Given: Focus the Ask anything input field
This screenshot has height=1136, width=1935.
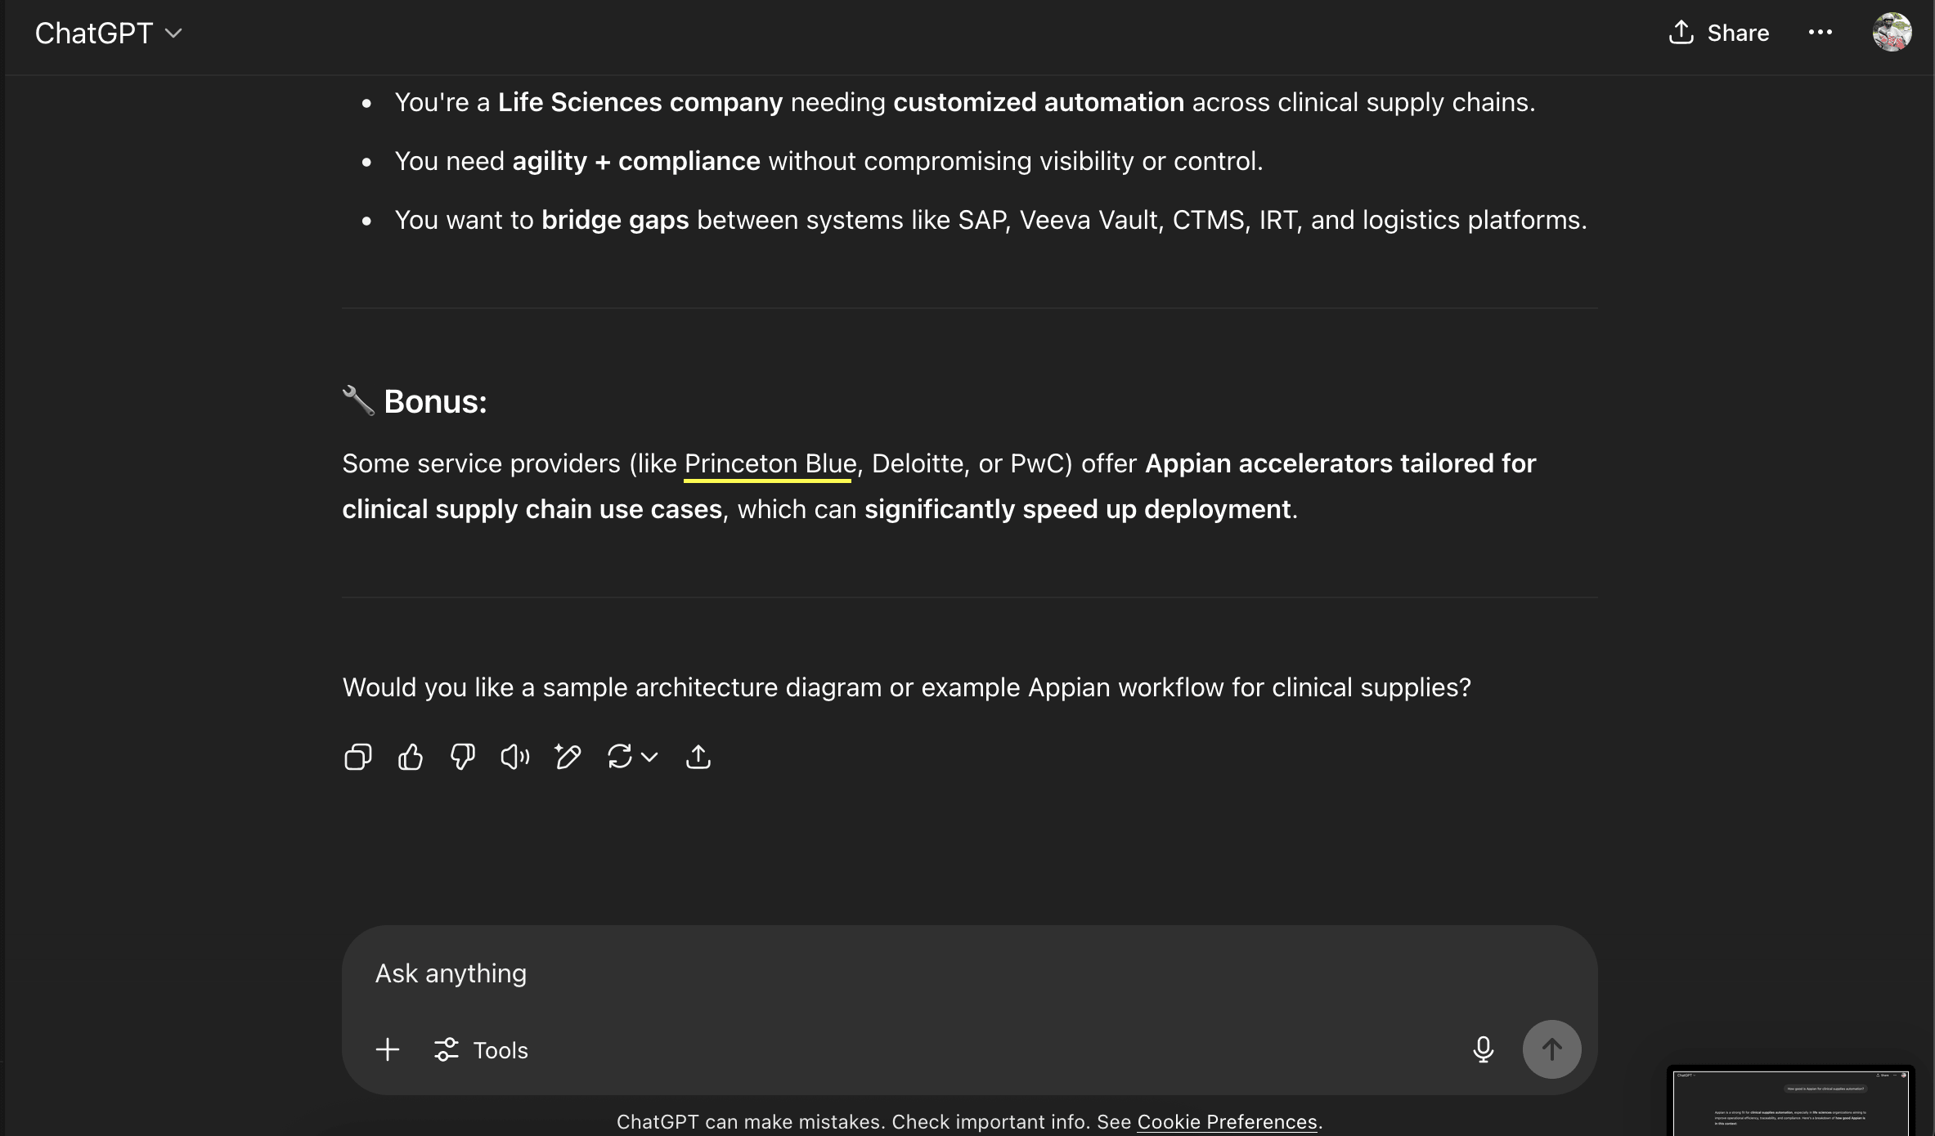Looking at the screenshot, I should click(x=969, y=973).
